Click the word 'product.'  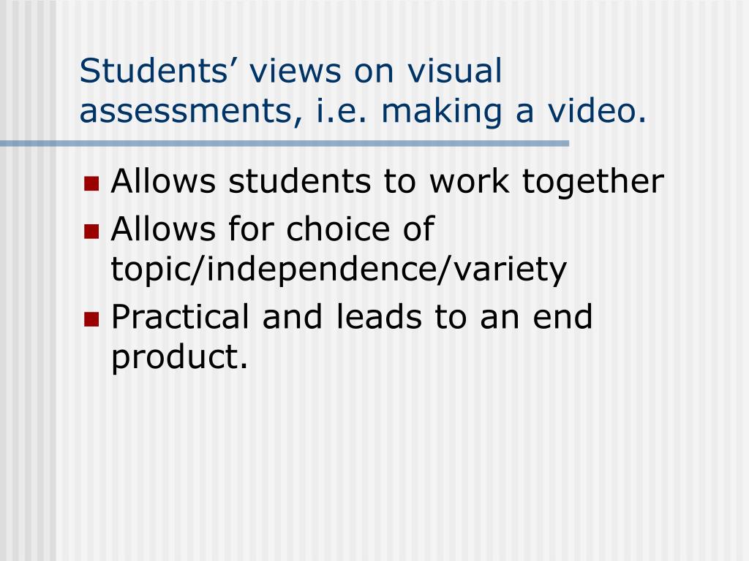(180, 358)
